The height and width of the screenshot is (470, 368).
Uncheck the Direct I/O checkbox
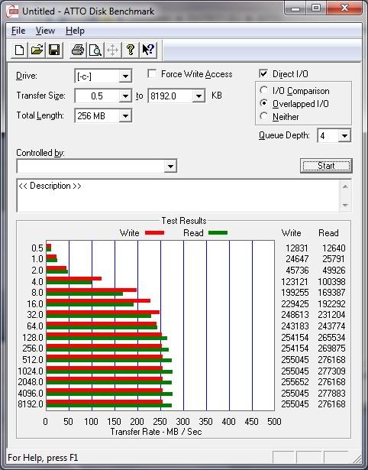(263, 73)
